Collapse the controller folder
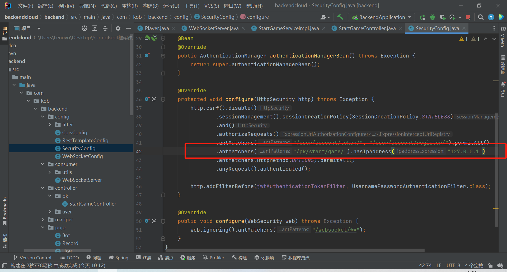 (x=43, y=188)
